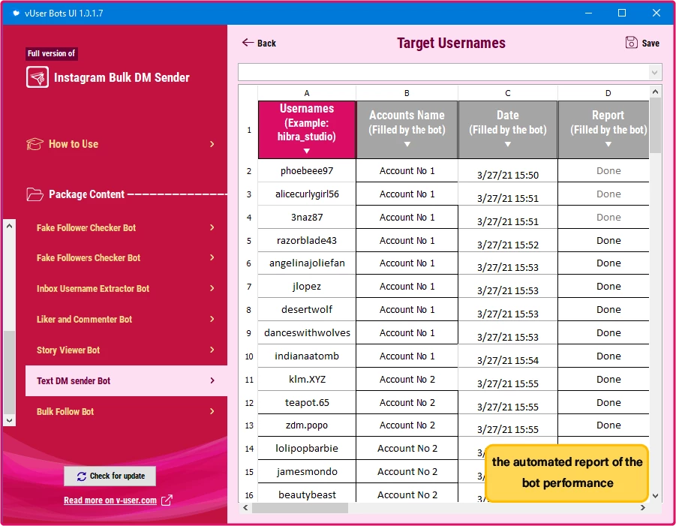Viewport: 676px width, 526px height.
Task: Expand Inbox Username Extractor Bot chevron
Action: click(x=212, y=288)
